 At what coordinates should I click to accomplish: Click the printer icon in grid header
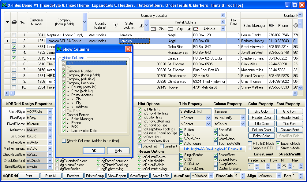point(14,22)
